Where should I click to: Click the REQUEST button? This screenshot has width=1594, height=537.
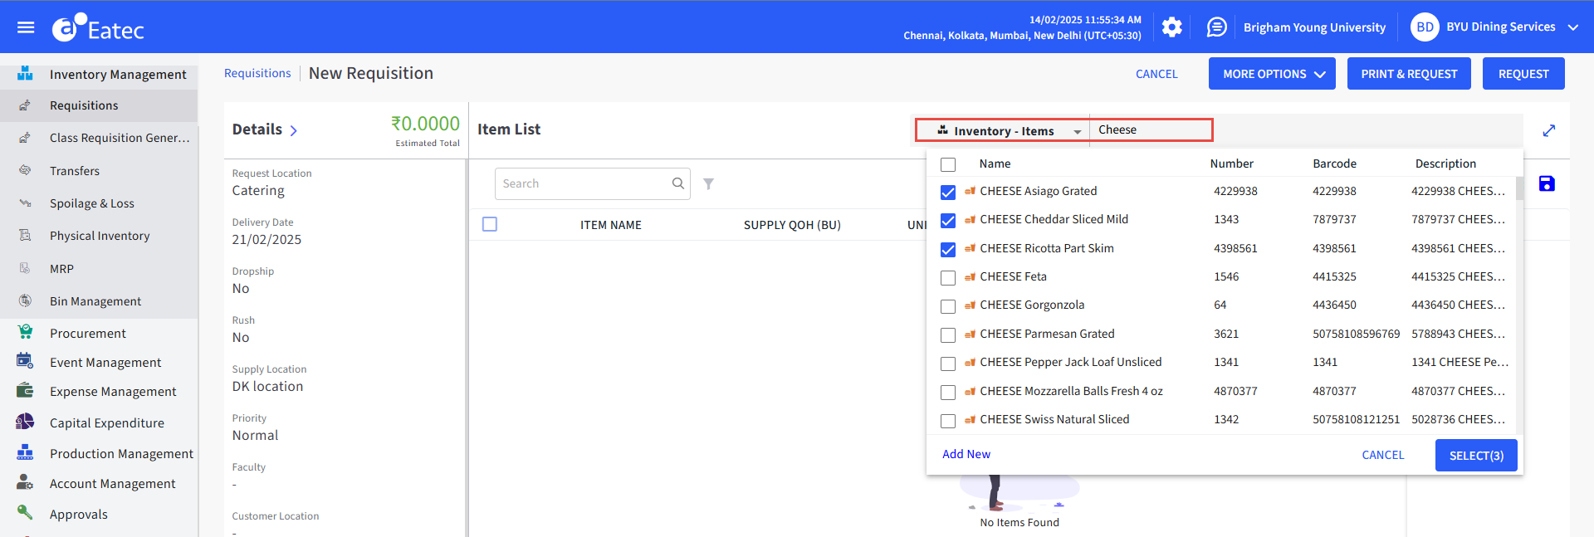[x=1523, y=74]
